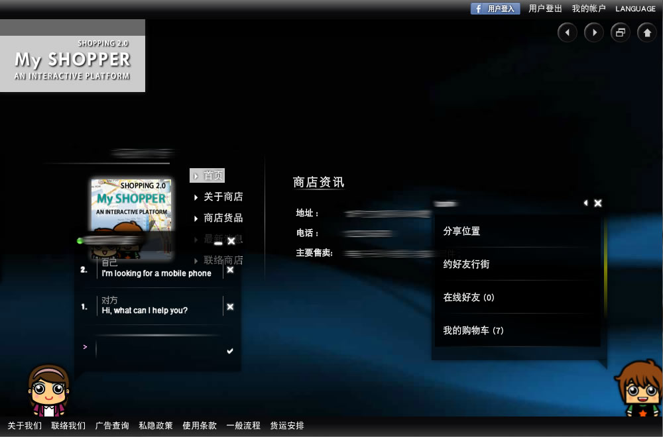The width and height of the screenshot is (663, 437).
Task: Expand the 商店货品 menu item
Action: pyautogui.click(x=223, y=218)
